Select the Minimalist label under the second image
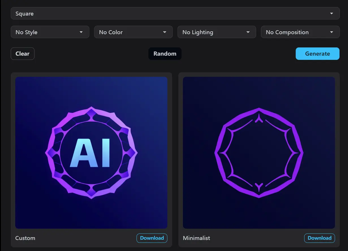 tap(196, 238)
